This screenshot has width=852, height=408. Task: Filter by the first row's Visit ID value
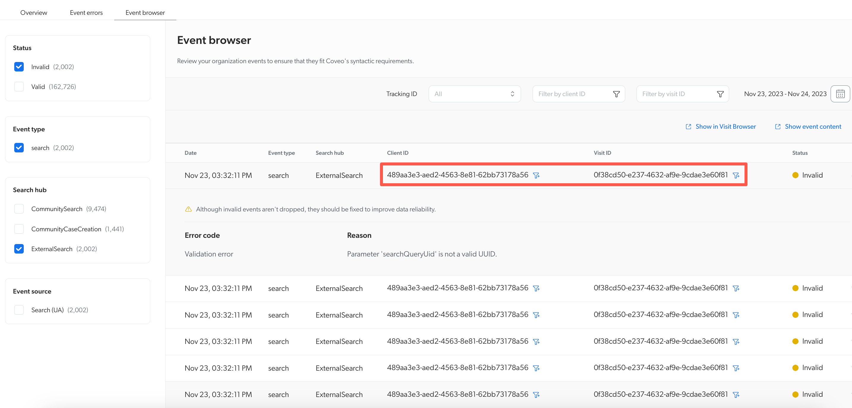pos(736,175)
